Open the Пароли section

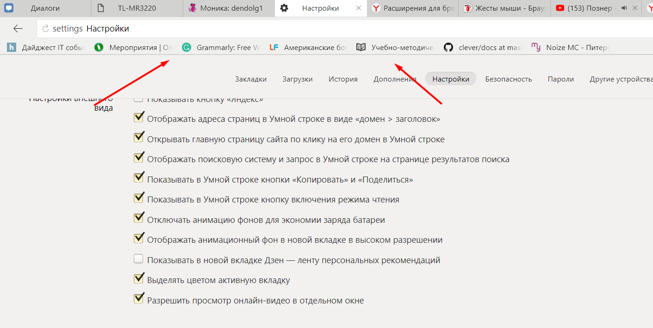[x=560, y=79]
